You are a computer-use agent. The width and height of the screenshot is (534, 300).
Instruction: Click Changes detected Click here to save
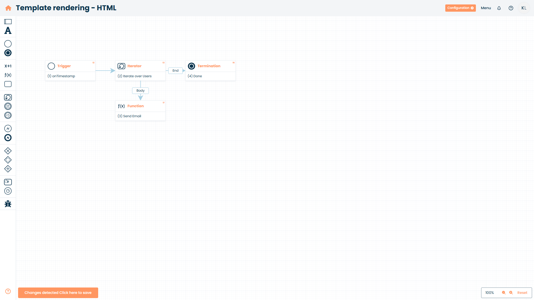tap(58, 293)
